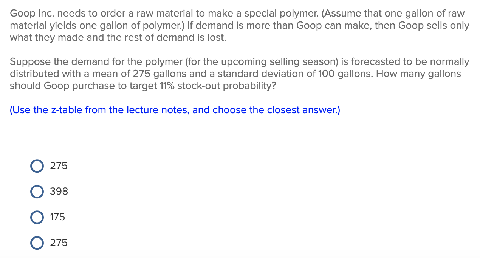The height and width of the screenshot is (258, 480).
Task: Choose the 275 radio button above 398
Action: coord(37,166)
